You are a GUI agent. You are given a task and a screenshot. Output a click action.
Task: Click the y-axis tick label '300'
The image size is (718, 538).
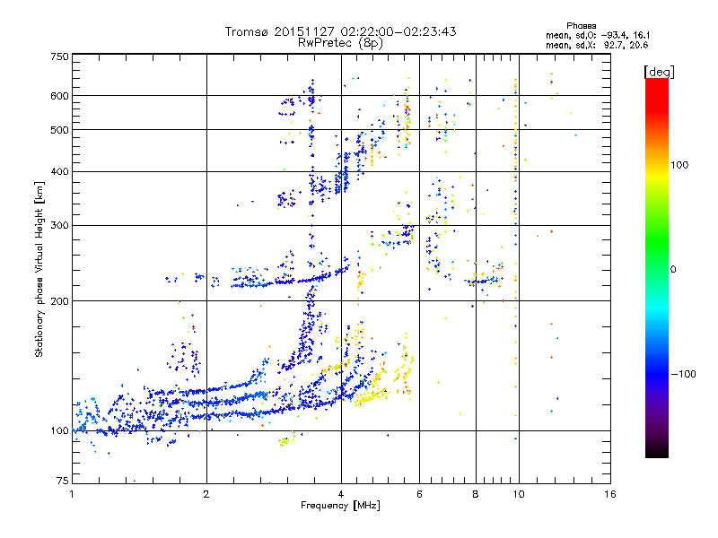[59, 226]
